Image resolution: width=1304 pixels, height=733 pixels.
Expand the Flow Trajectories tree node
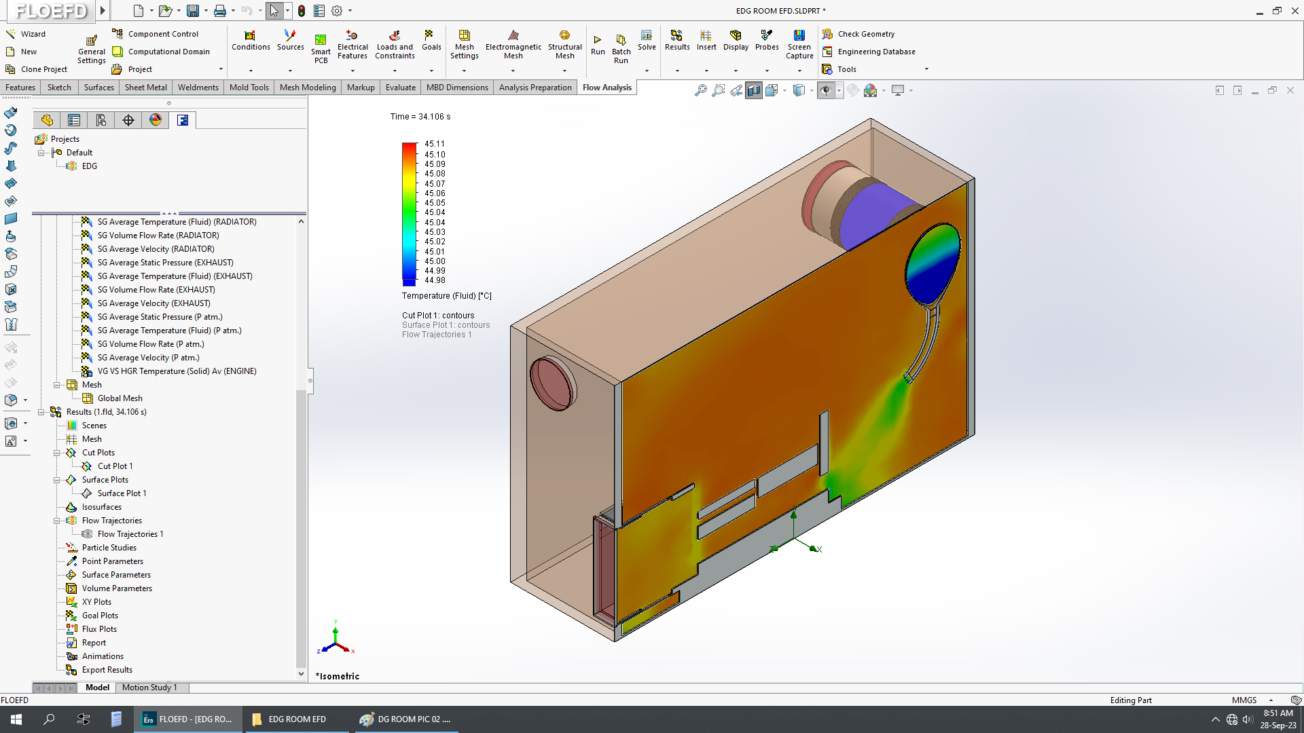point(57,520)
